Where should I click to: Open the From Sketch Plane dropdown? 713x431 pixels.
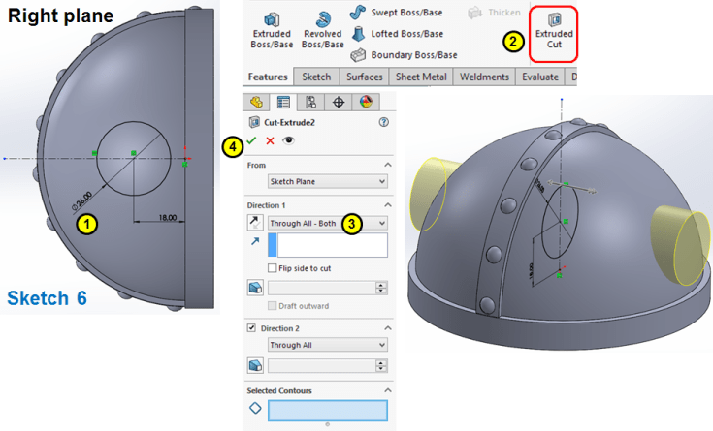click(x=328, y=181)
